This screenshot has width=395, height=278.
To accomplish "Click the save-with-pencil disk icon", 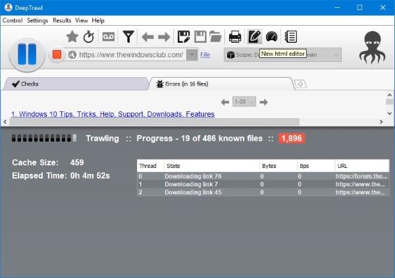I will pyautogui.click(x=184, y=37).
